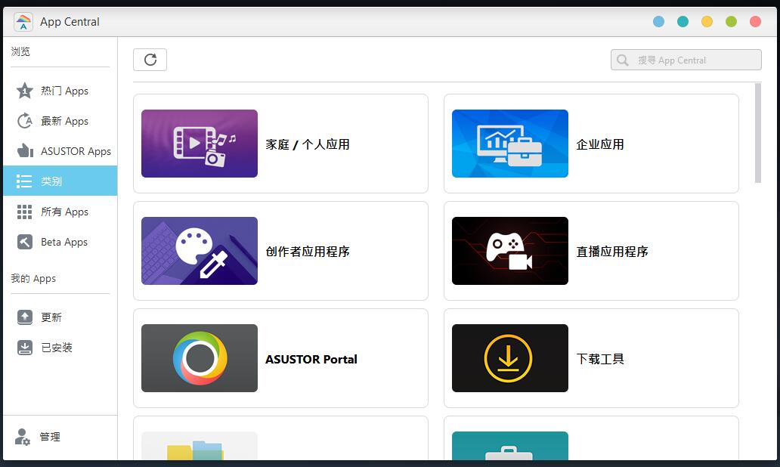Open the ASUSTOR Portal category
This screenshot has height=467, width=780.
pyautogui.click(x=280, y=358)
